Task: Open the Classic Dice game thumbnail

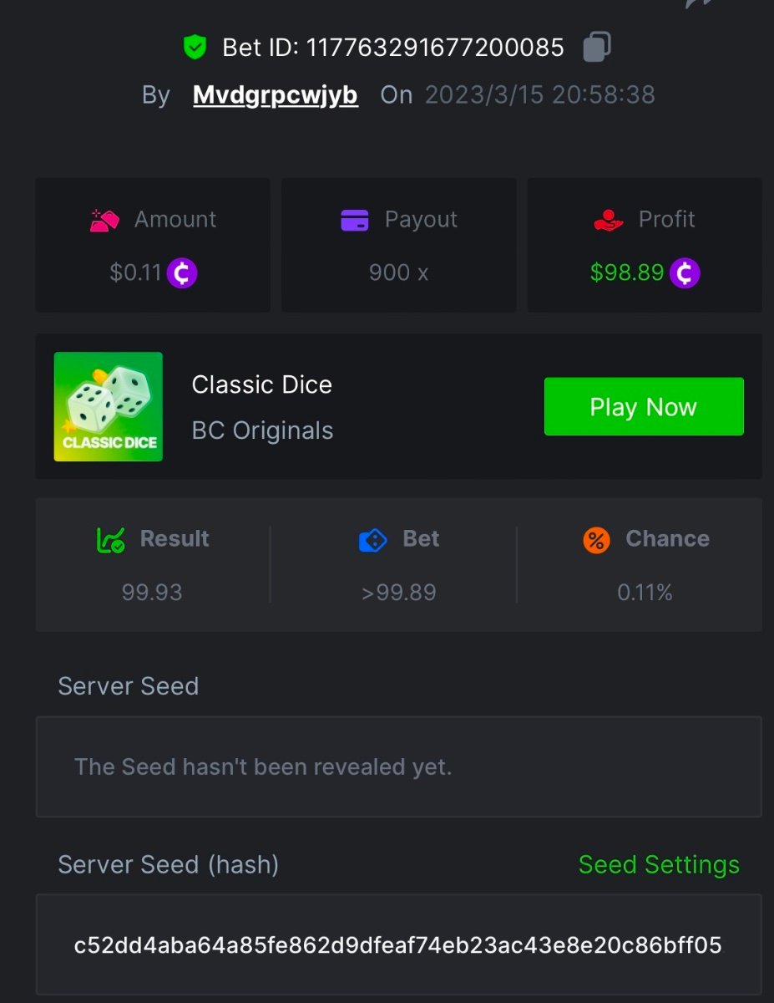Action: coord(109,407)
